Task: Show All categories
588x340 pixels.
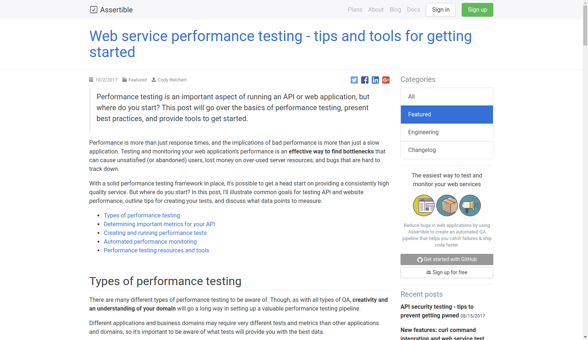Action: 447,97
